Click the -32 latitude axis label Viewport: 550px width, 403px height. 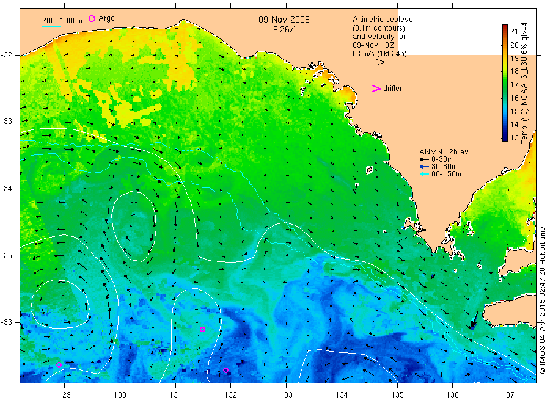tap(6, 55)
